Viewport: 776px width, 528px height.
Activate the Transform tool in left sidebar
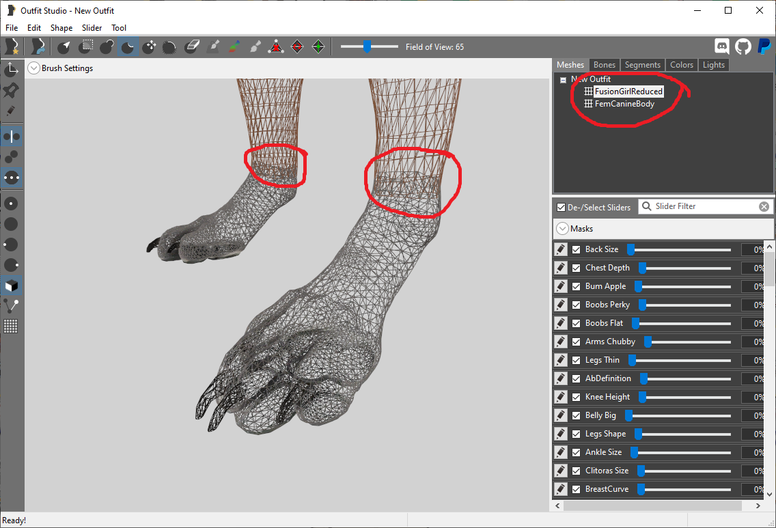click(x=11, y=69)
